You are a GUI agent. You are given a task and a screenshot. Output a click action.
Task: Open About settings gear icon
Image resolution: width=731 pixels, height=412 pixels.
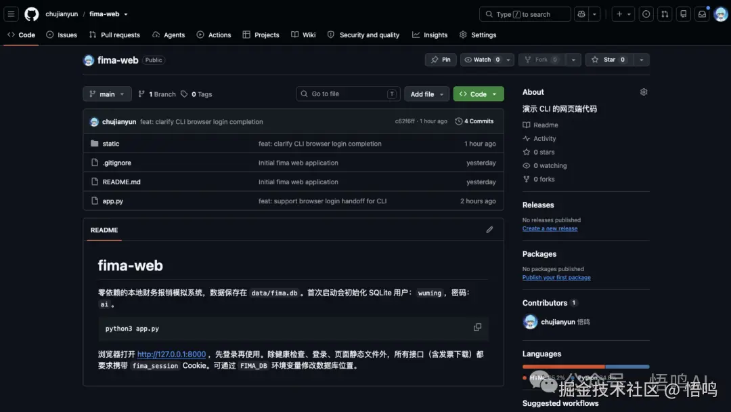(x=644, y=92)
